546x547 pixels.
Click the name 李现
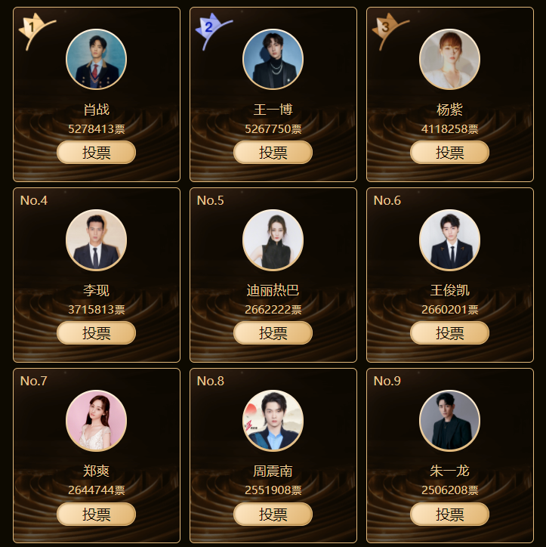coord(96,290)
